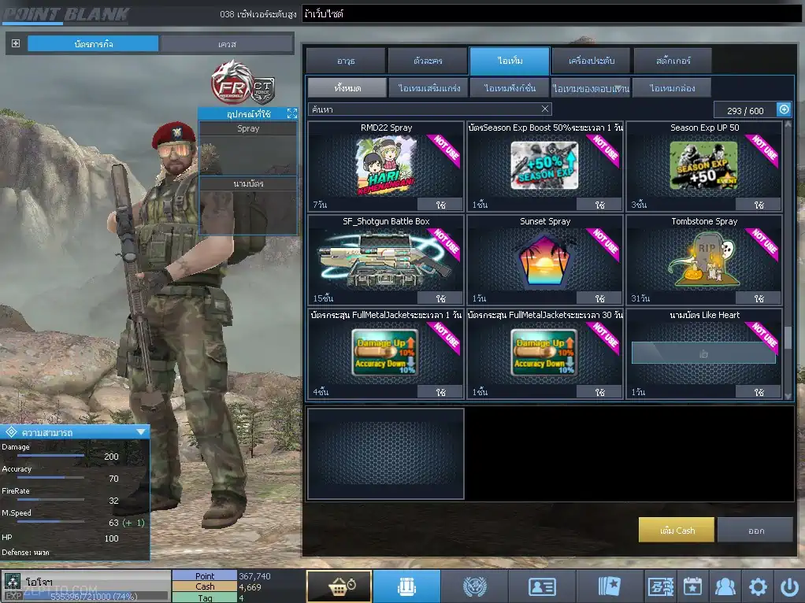The image size is (805, 603).
Task: Click the power exit icon
Action: pyautogui.click(x=788, y=586)
